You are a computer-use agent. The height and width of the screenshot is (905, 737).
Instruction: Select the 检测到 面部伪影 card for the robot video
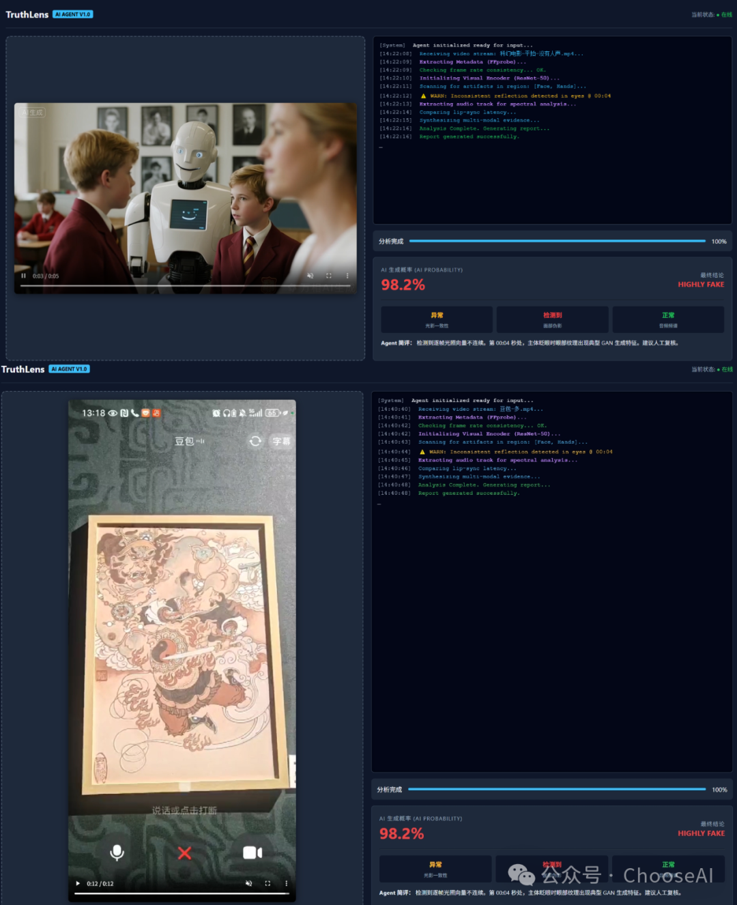pos(553,319)
